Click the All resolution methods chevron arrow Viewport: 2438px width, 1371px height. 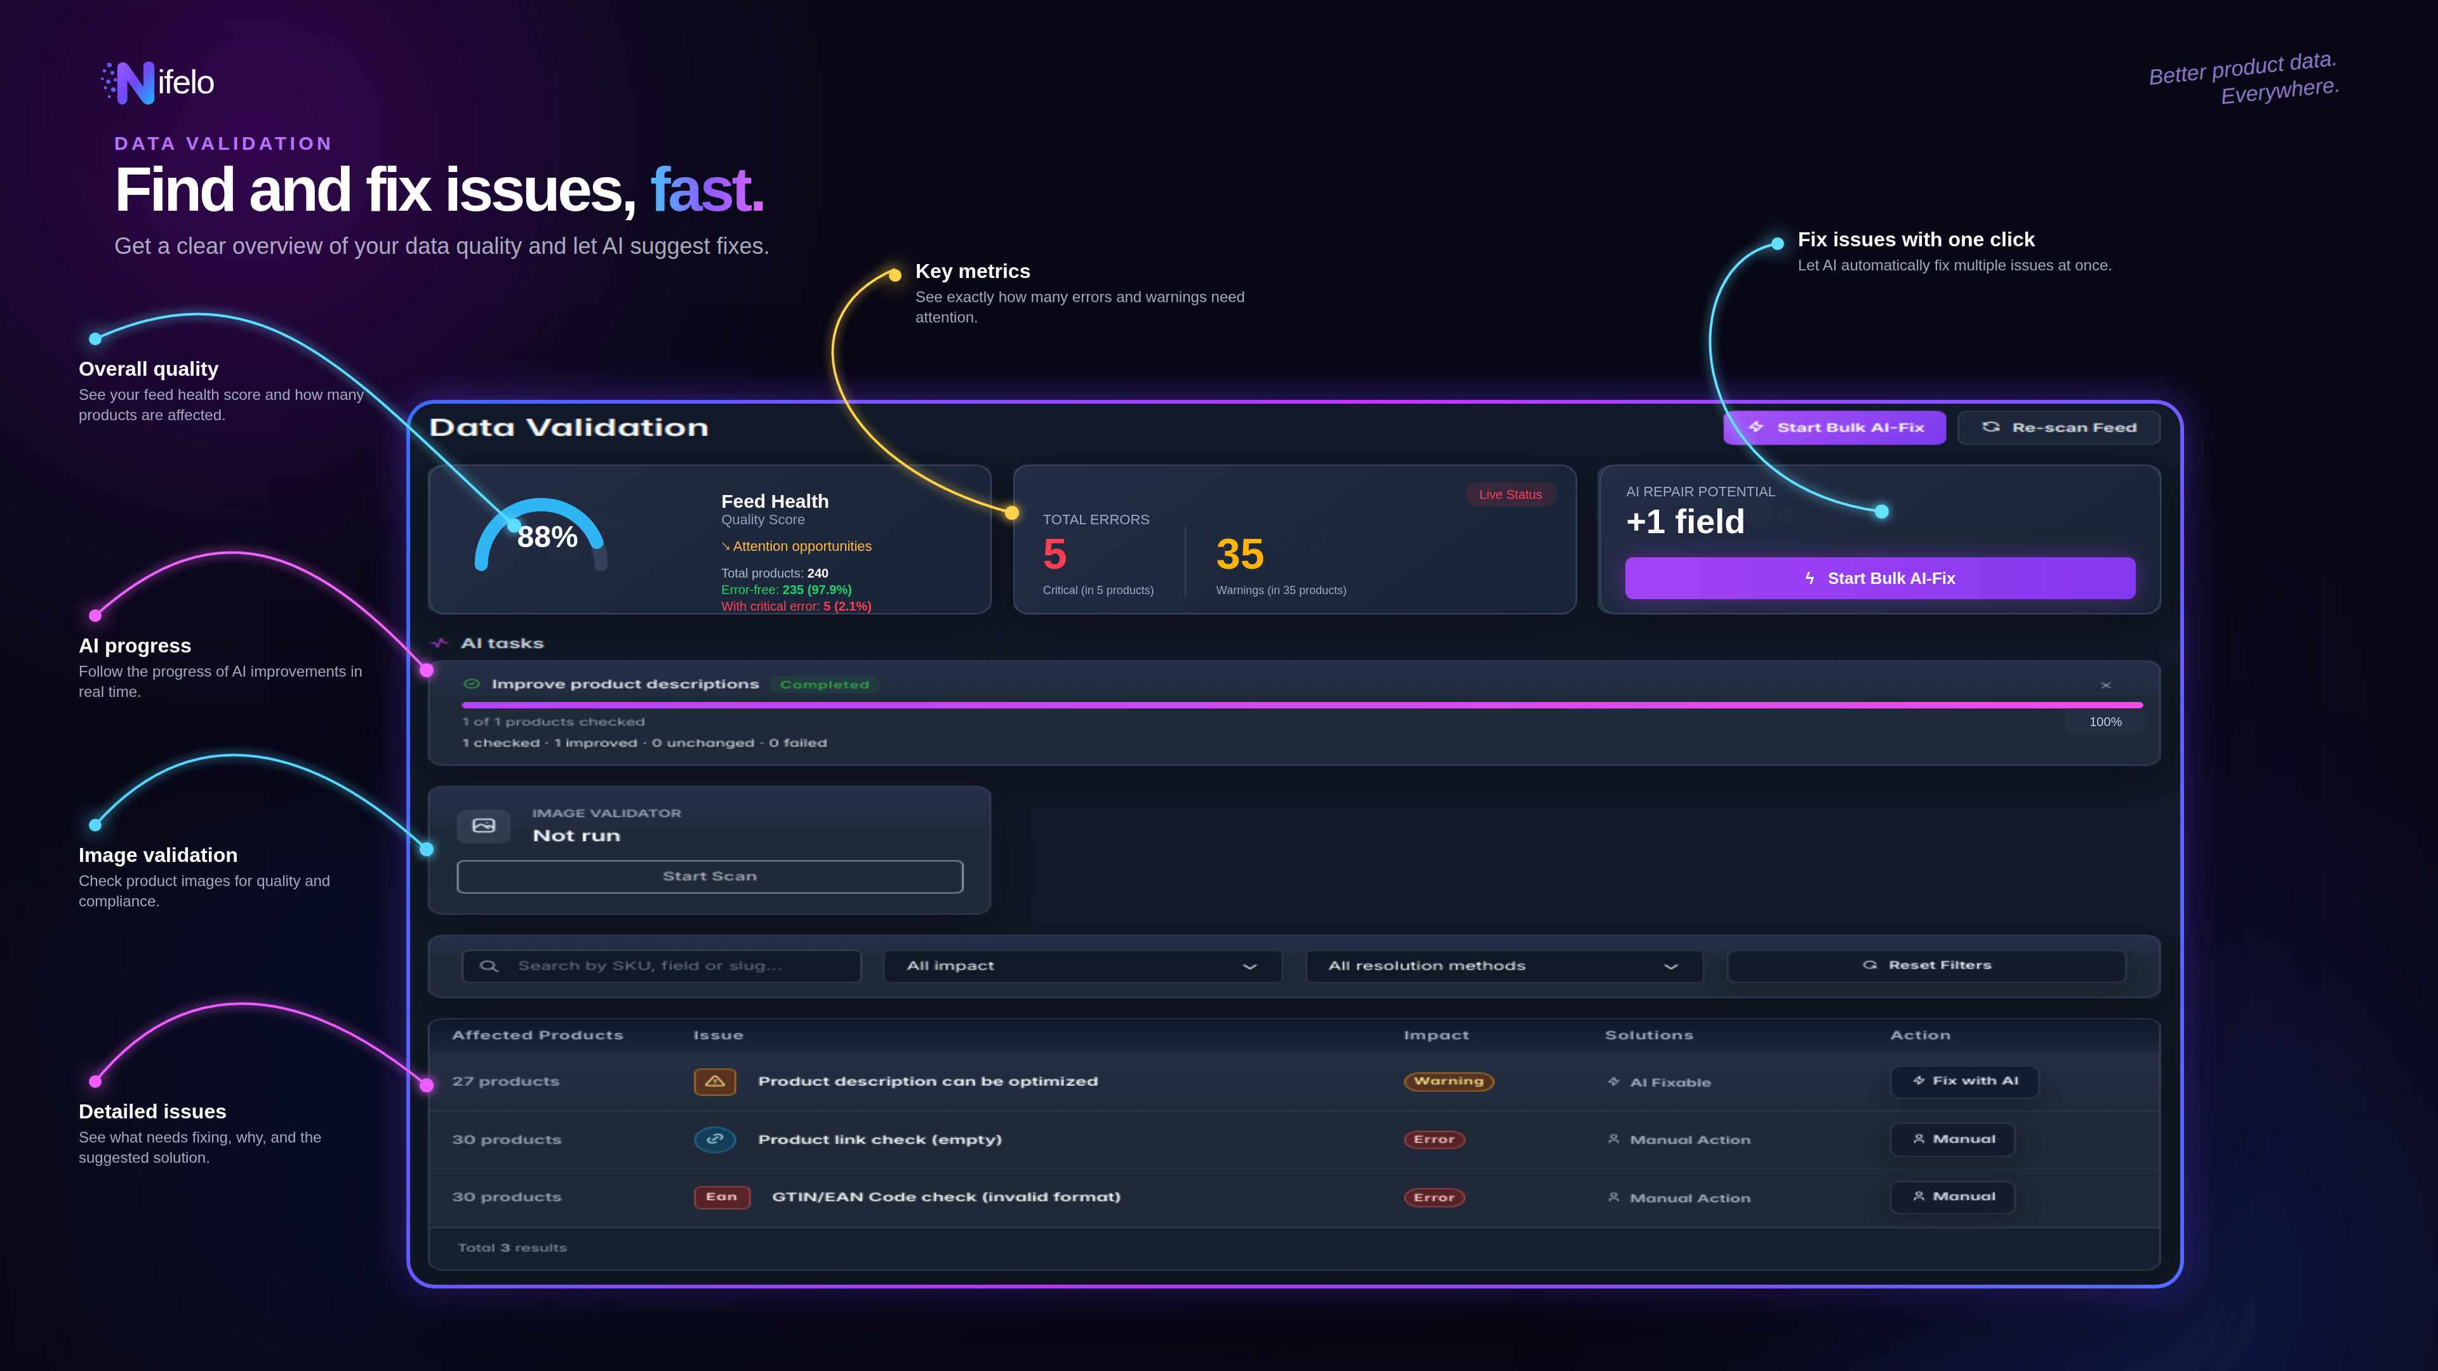click(x=1670, y=966)
